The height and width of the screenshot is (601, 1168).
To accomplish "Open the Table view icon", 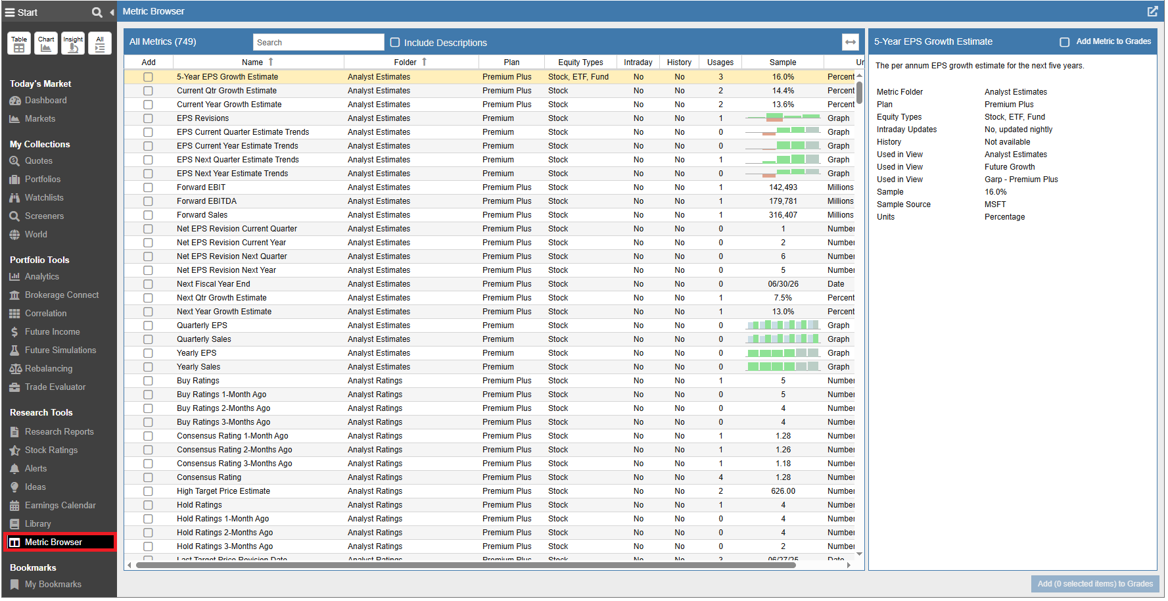I will point(18,43).
